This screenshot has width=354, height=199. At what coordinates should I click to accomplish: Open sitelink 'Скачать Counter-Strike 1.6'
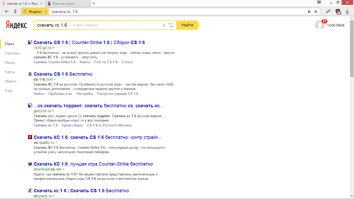[55, 62]
